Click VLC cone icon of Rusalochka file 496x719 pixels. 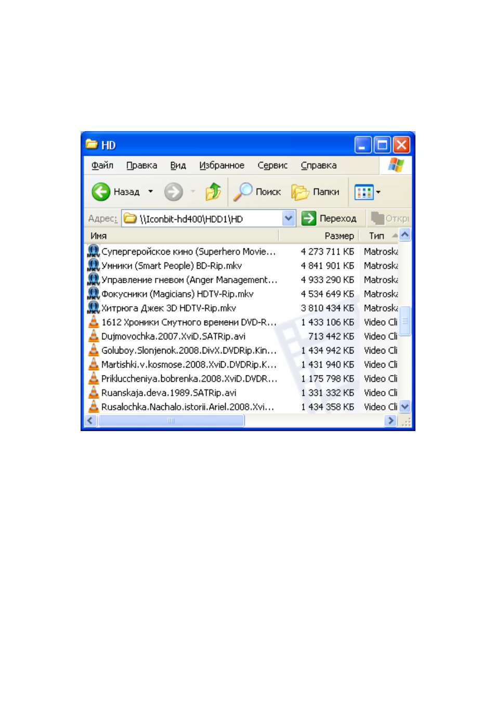pyautogui.click(x=94, y=406)
